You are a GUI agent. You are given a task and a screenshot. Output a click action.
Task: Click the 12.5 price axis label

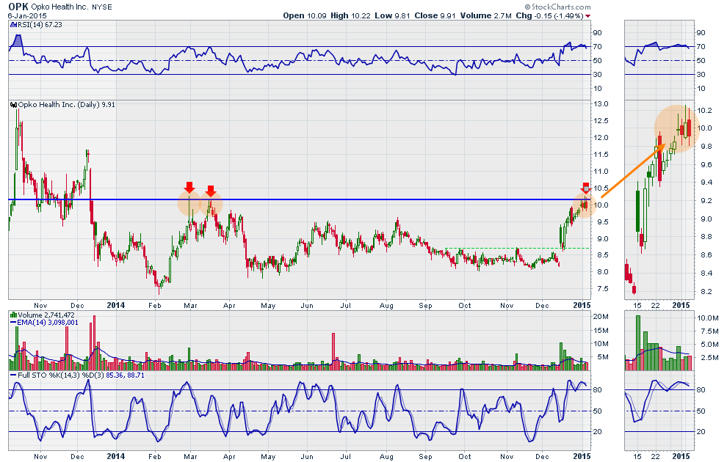click(x=601, y=121)
